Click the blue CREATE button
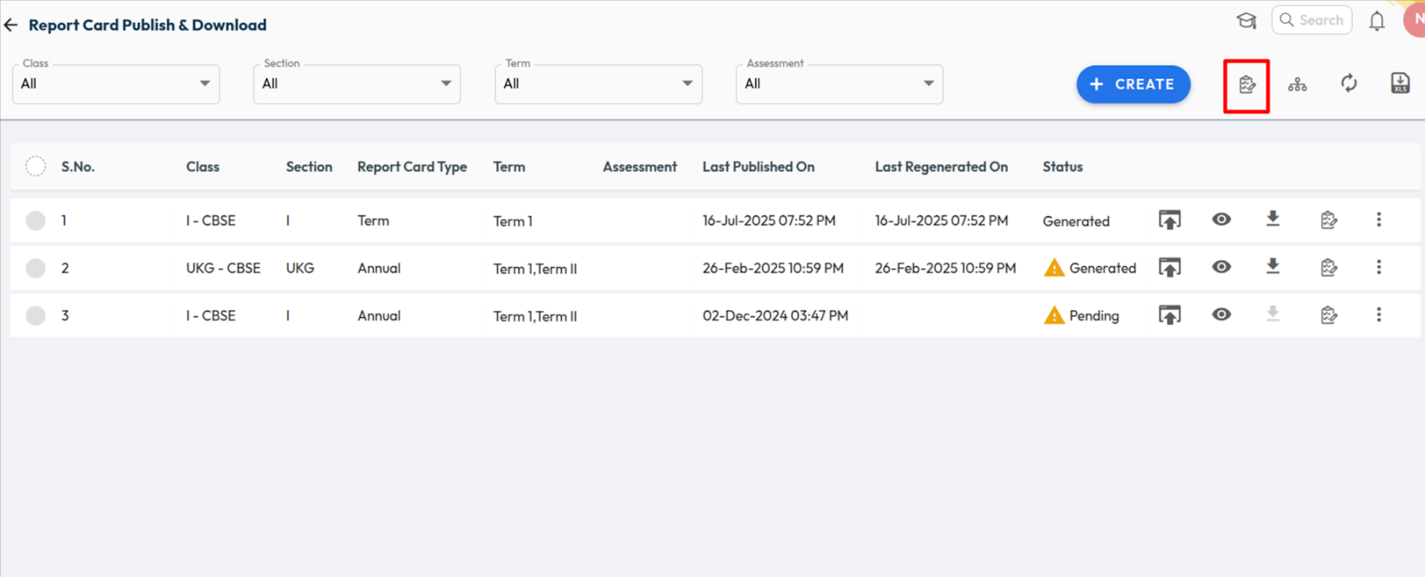This screenshot has height=577, width=1425. (1133, 85)
